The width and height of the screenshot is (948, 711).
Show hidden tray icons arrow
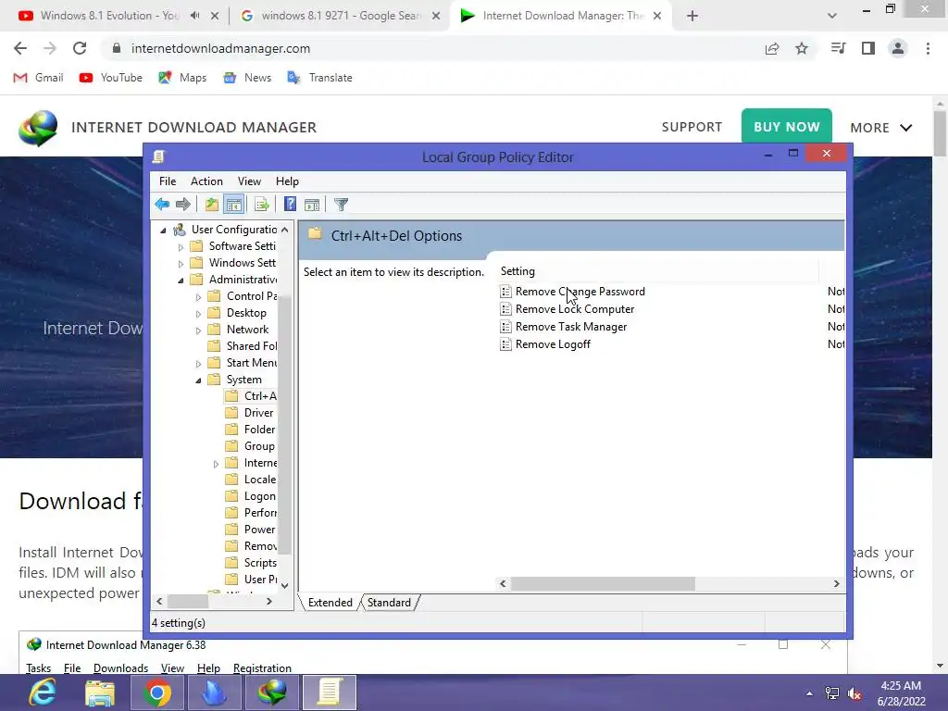click(x=809, y=693)
